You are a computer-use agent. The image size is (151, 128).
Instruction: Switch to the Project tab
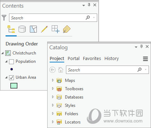click(57, 59)
